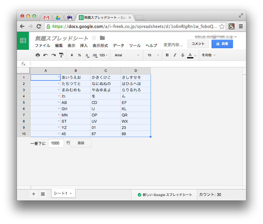Click the 共有 share button
The height and width of the screenshot is (224, 263).
click(x=223, y=44)
